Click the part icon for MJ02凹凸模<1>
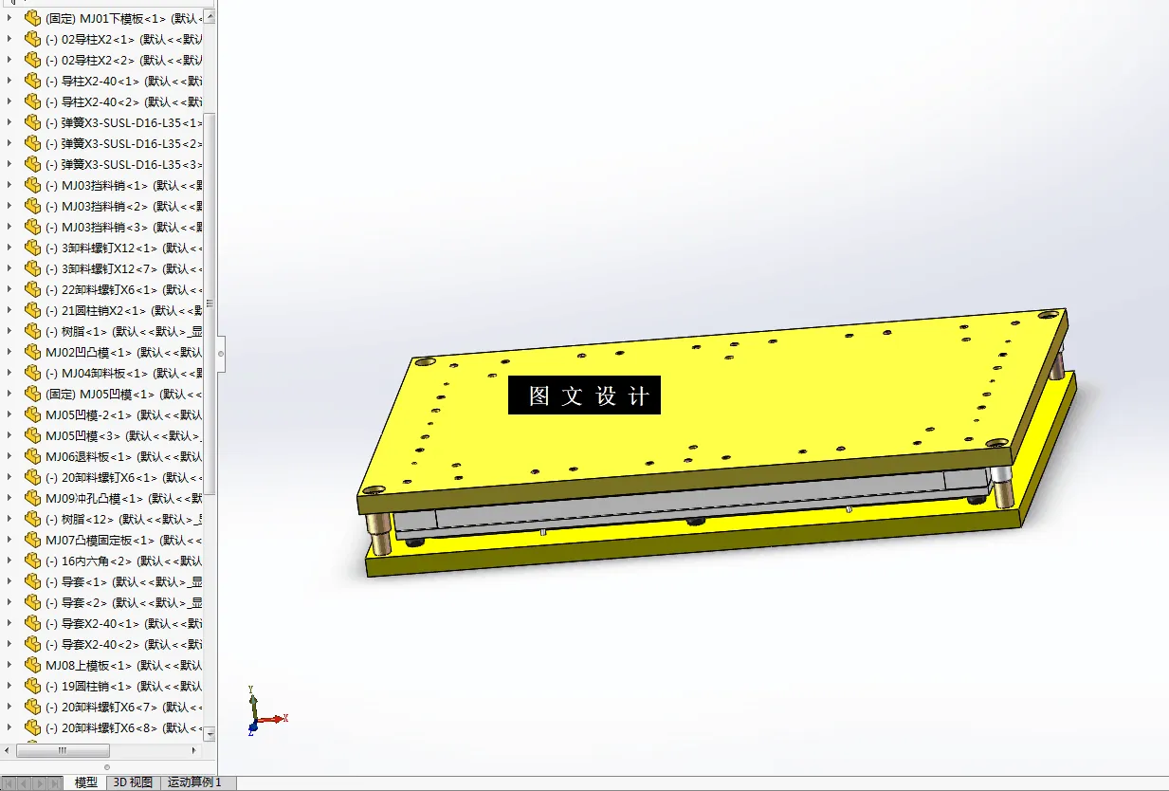 point(33,352)
